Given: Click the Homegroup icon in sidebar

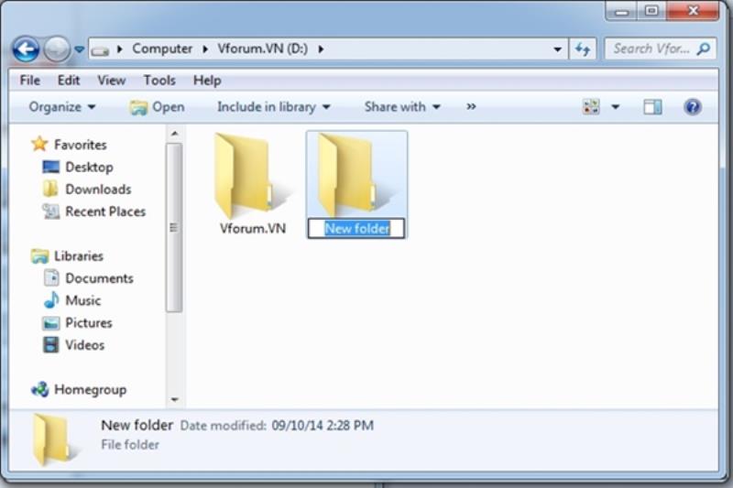Looking at the screenshot, I should click(39, 389).
